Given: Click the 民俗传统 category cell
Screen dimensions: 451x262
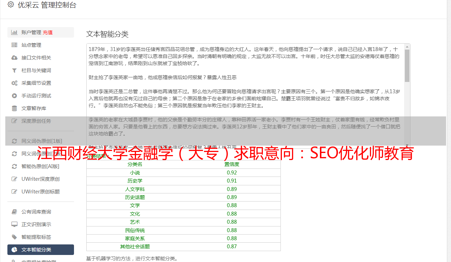Looking at the screenshot, I should [x=135, y=230].
